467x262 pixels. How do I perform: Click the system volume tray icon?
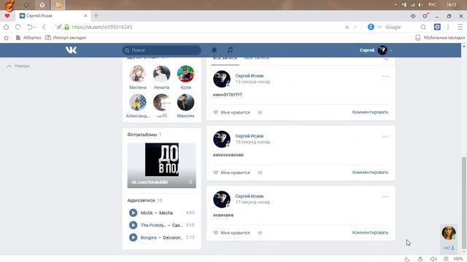tap(420, 5)
